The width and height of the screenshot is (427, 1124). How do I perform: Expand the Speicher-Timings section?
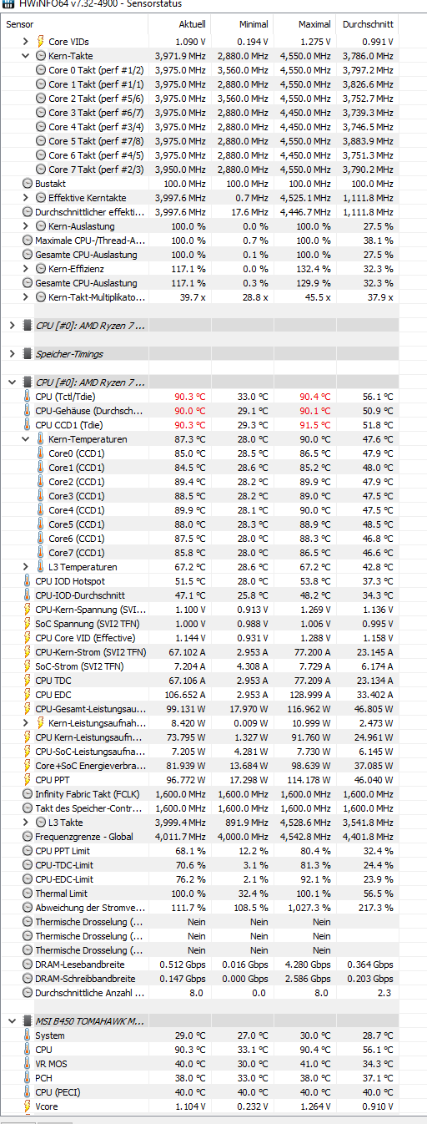click(x=12, y=354)
